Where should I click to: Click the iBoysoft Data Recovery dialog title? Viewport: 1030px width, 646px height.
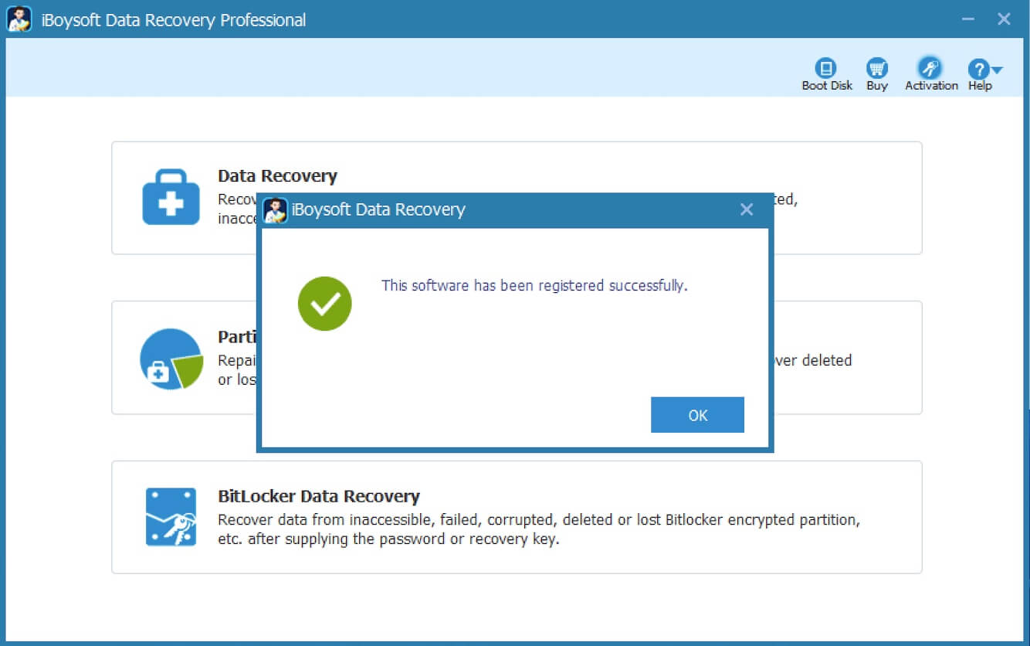[x=378, y=209]
